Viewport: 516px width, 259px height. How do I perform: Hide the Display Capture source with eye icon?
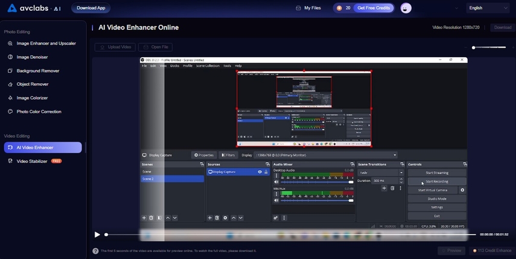point(260,172)
